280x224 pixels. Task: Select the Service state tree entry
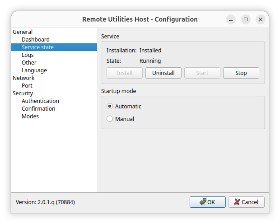[54, 47]
